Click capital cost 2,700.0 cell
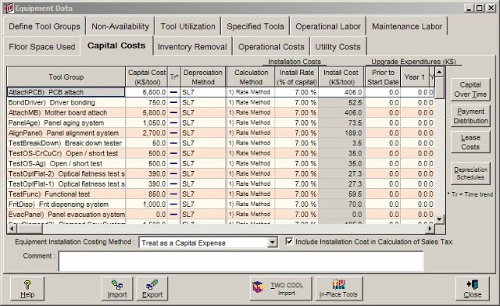The width and height of the screenshot is (500, 306). click(x=147, y=133)
